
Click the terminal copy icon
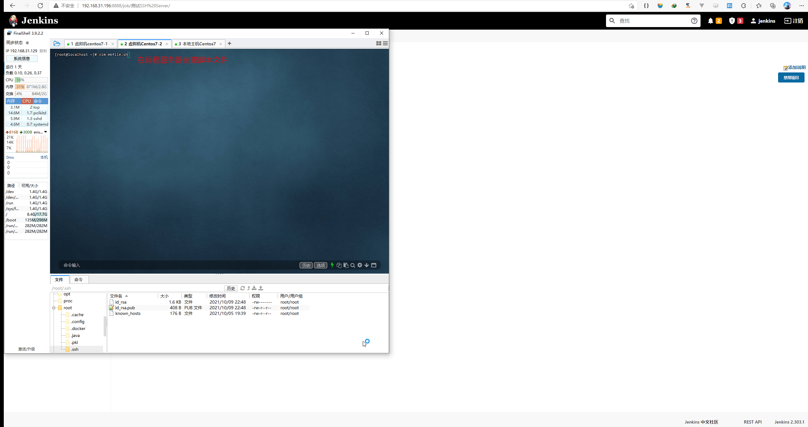point(339,265)
